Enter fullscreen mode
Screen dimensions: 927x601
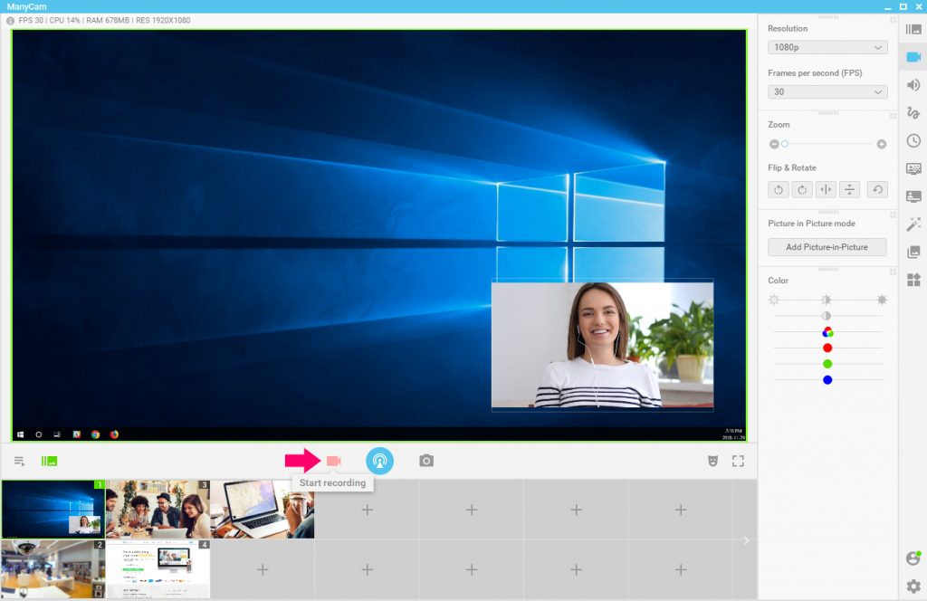point(738,460)
